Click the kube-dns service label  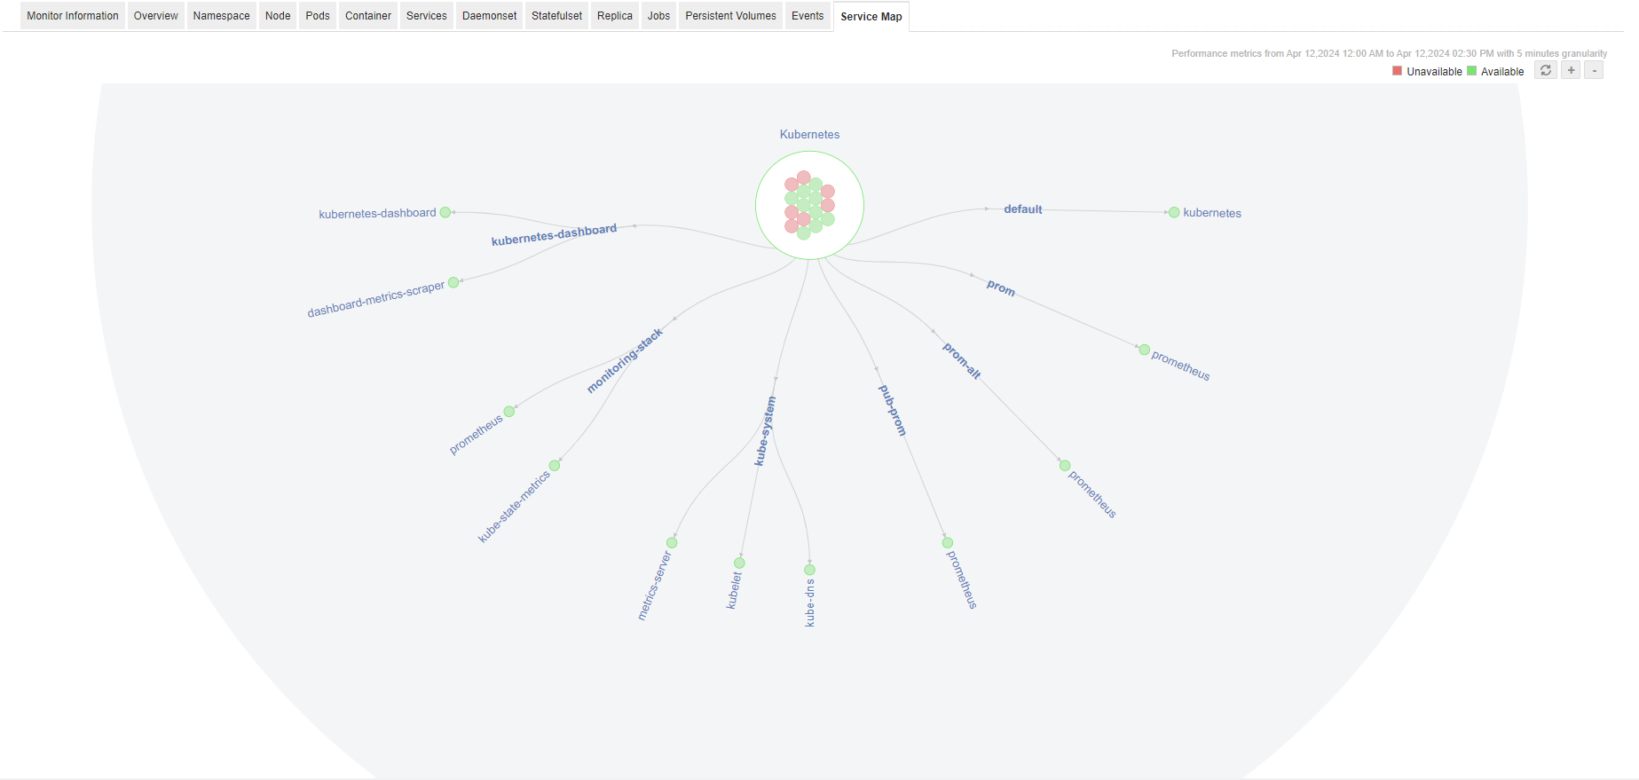[x=809, y=603]
